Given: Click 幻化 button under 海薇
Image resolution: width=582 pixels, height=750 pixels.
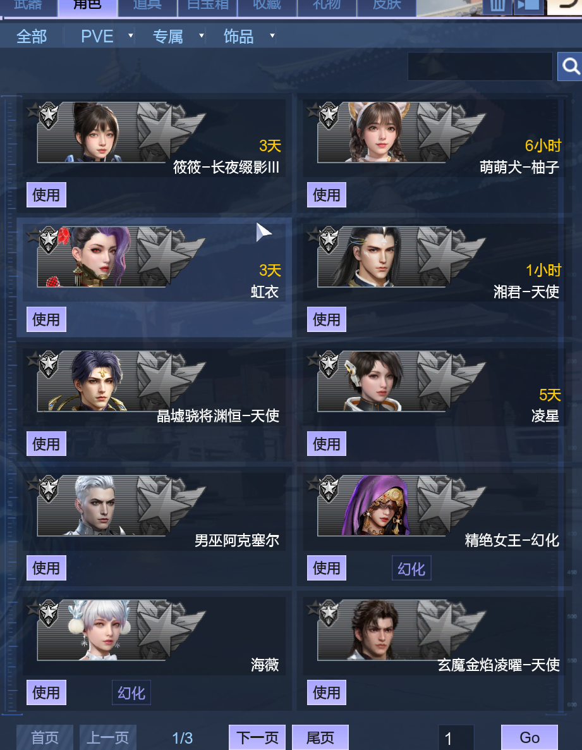Looking at the screenshot, I should (x=131, y=692).
